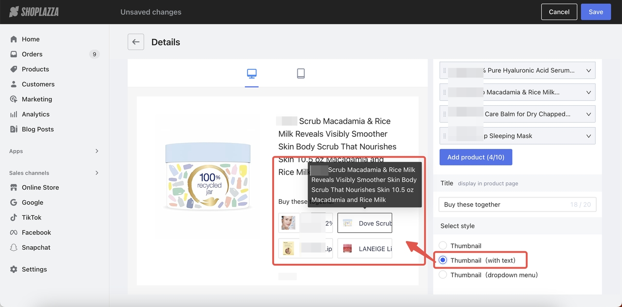The height and width of the screenshot is (307, 622).
Task: Click the Cancel button
Action: [559, 12]
